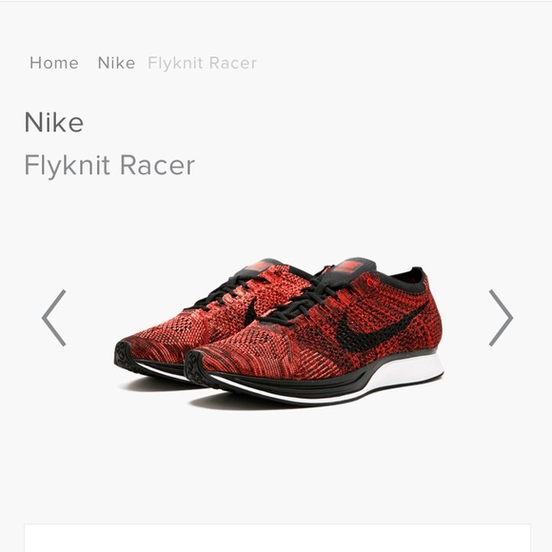The image size is (552, 552).
Task: Go to the Nike breadcrumb category
Action: pyautogui.click(x=116, y=64)
